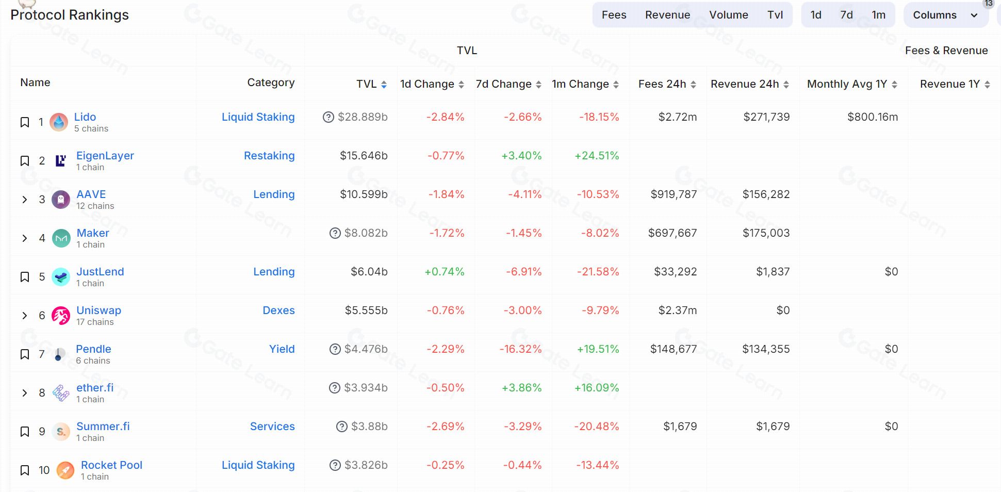Switch to the Revenue tab
Viewport: 1001px width, 492px height.
[x=667, y=15]
